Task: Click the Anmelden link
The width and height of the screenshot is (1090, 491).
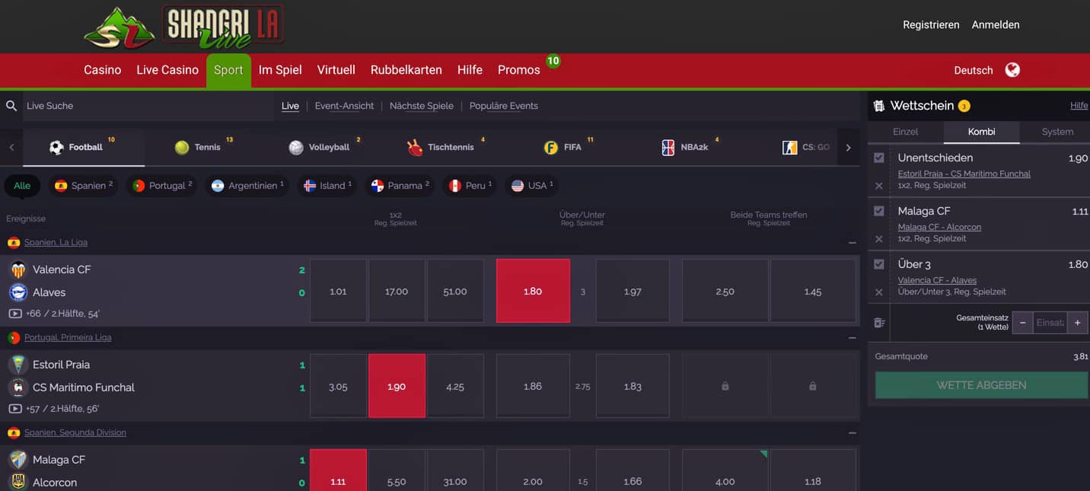Action: [x=996, y=25]
